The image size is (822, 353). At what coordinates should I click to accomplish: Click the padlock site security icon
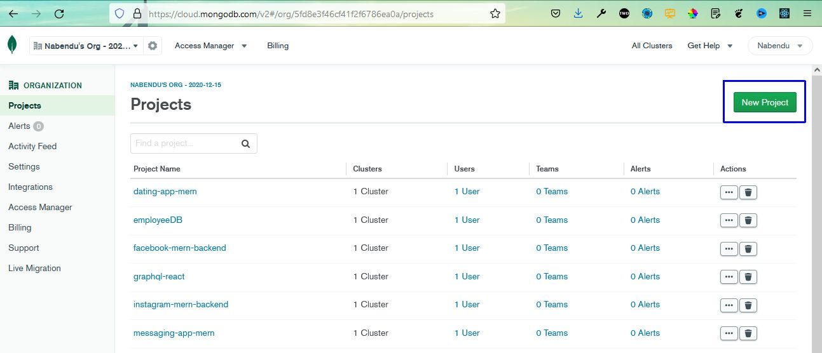(137, 13)
